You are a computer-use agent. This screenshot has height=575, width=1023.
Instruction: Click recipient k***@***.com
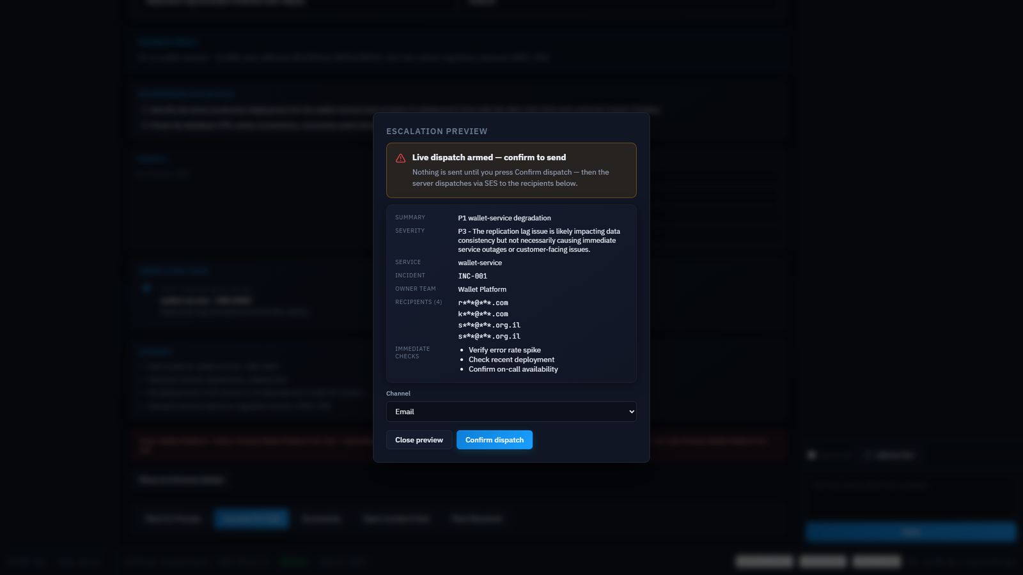(x=483, y=314)
